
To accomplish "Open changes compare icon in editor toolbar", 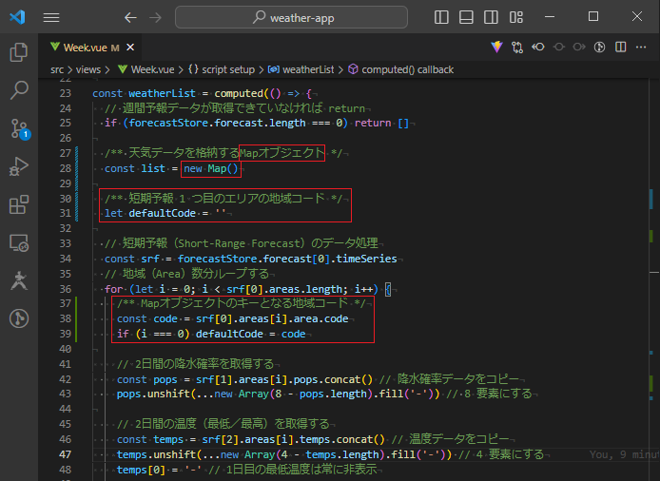I will point(517,47).
